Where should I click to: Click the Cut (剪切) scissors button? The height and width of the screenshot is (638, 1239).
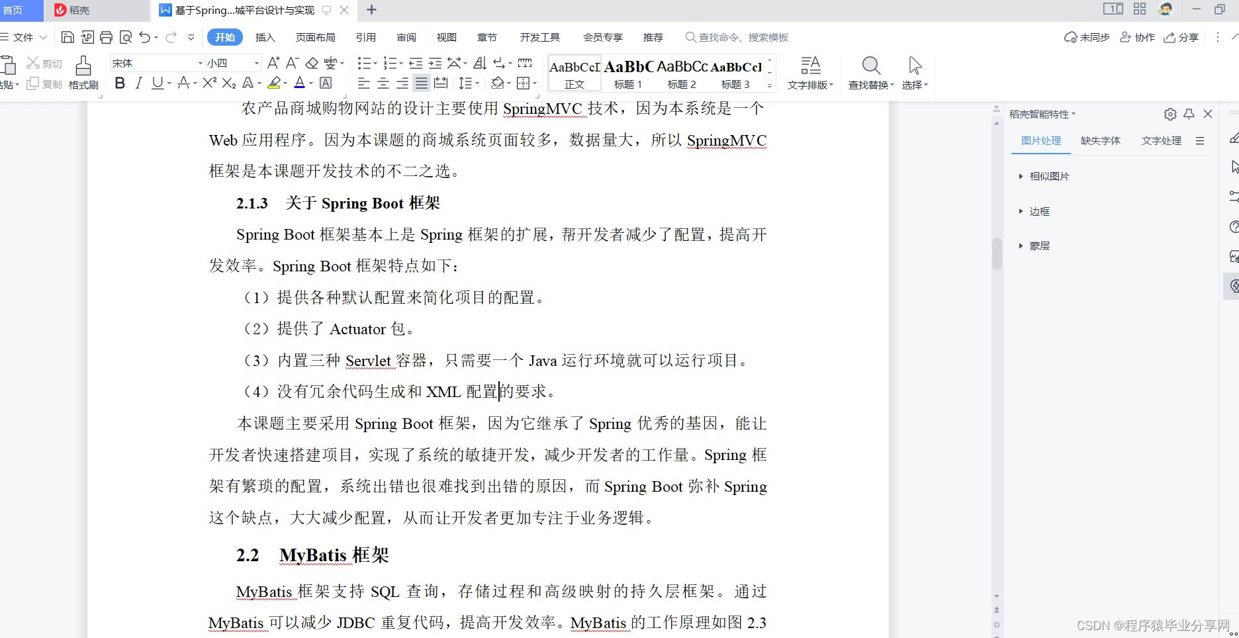coord(44,63)
